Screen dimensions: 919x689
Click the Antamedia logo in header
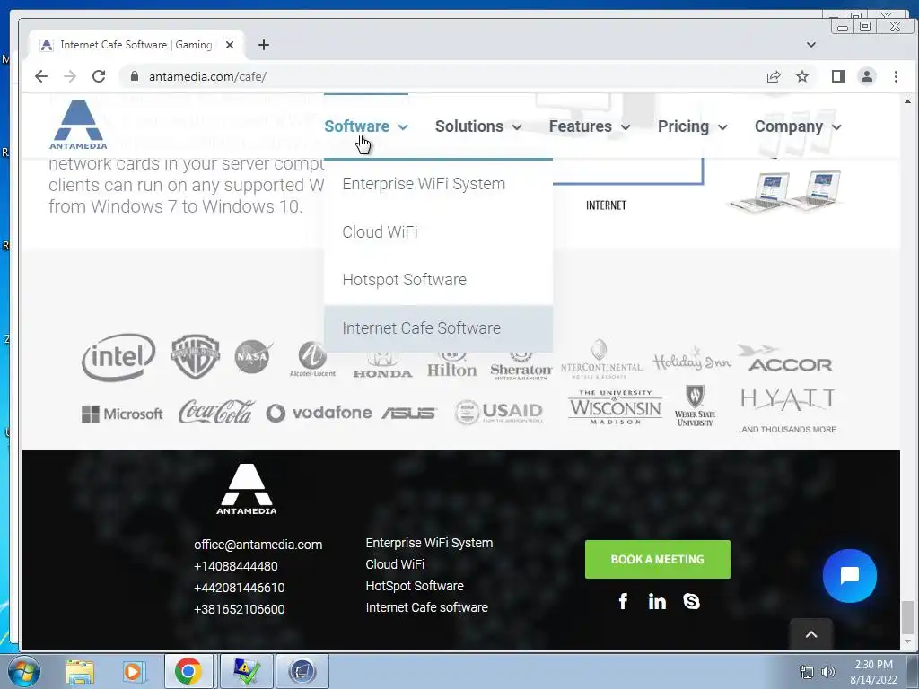coord(78,125)
